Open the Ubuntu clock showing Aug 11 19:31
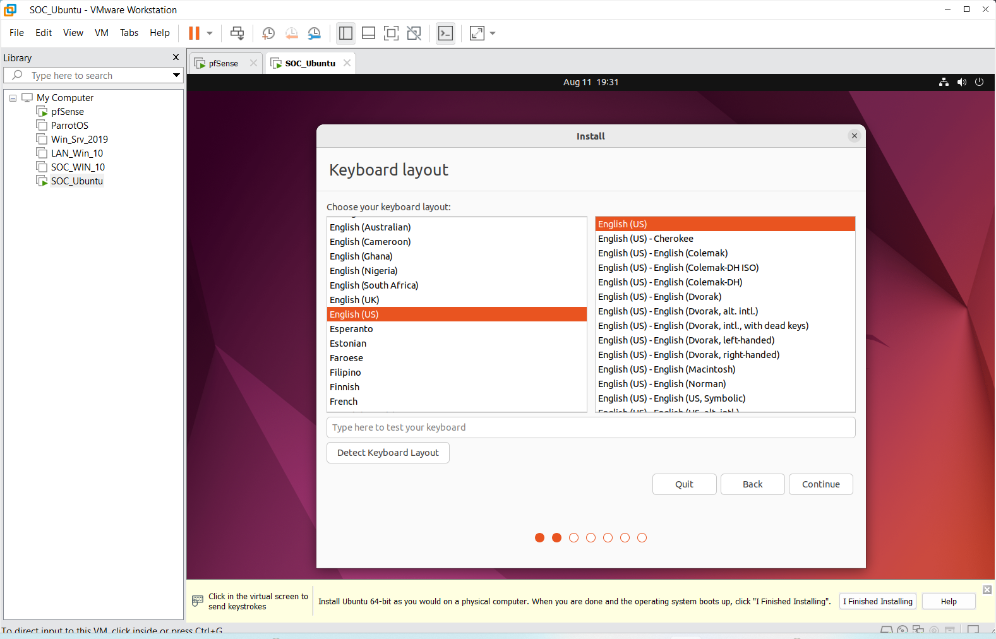 click(x=591, y=82)
